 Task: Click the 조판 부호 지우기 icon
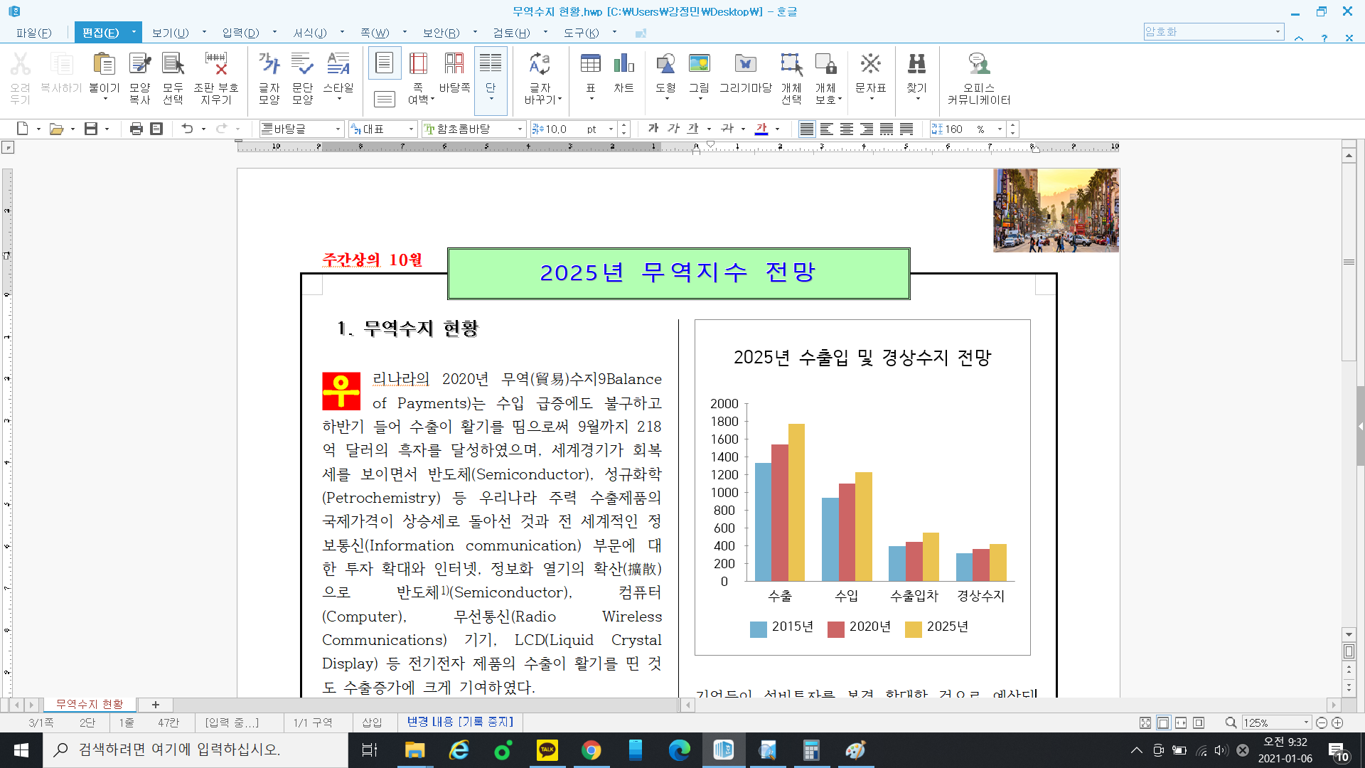[216, 64]
